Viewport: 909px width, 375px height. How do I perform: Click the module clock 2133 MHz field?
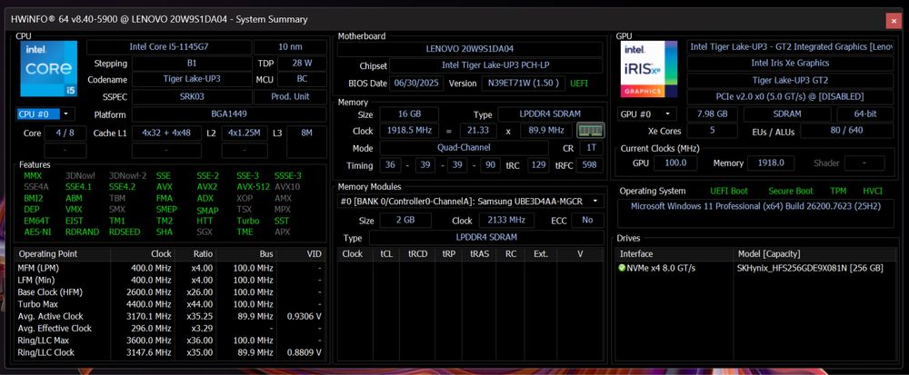tap(508, 221)
